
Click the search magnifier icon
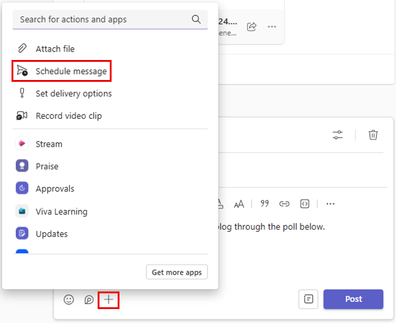[196, 19]
